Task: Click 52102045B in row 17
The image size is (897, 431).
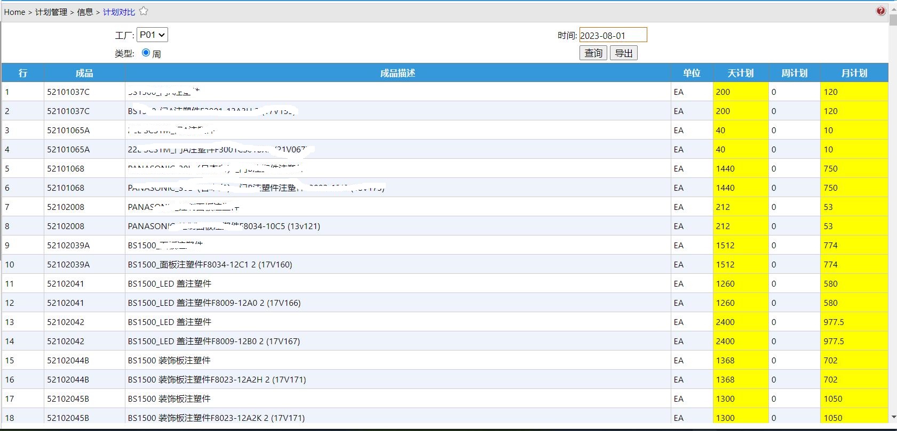Action: point(68,399)
